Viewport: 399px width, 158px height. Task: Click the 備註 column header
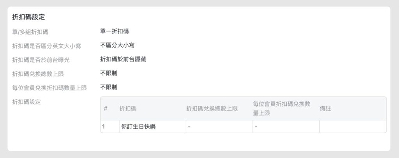point(325,109)
